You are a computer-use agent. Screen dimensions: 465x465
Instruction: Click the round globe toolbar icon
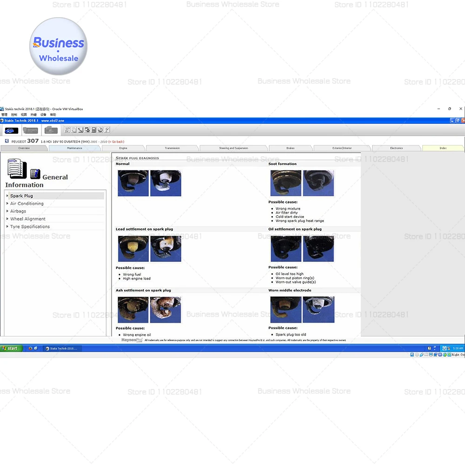(100, 130)
